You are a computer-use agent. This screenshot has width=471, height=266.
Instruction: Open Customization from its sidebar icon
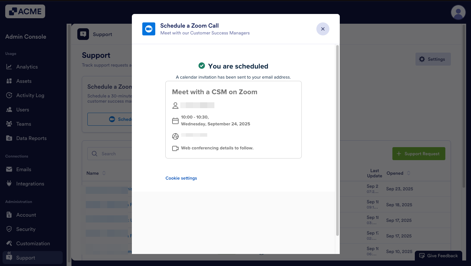click(x=10, y=243)
